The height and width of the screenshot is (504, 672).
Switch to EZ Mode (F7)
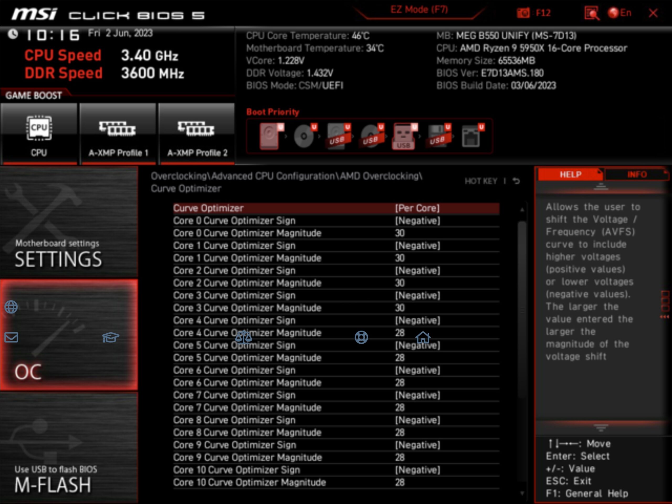coord(419,10)
